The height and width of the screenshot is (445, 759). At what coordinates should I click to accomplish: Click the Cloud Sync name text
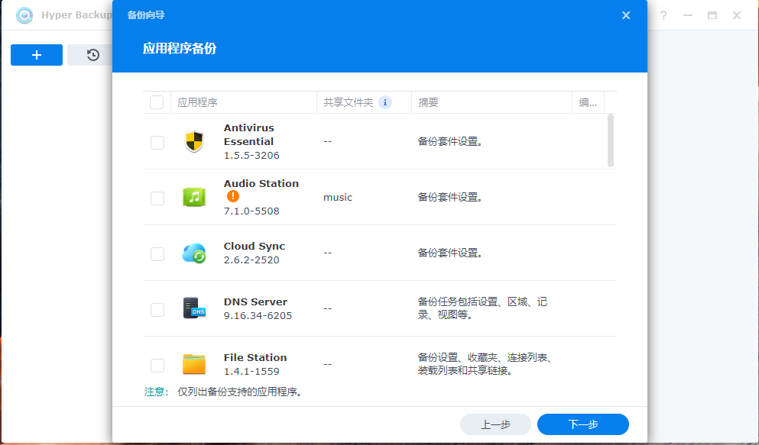point(255,246)
